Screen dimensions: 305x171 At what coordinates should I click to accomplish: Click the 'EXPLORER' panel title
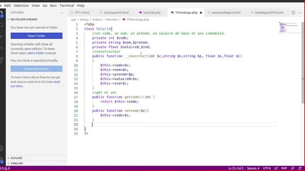[x=17, y=13]
